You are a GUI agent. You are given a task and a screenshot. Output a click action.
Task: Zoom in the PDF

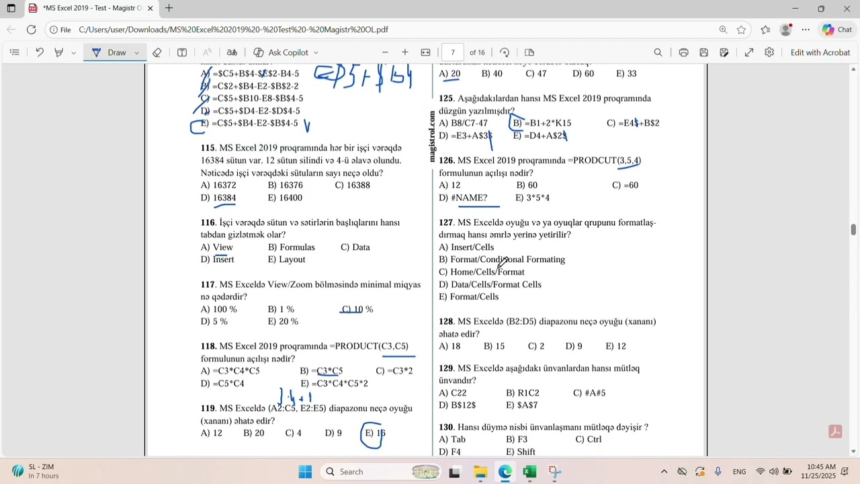(405, 52)
